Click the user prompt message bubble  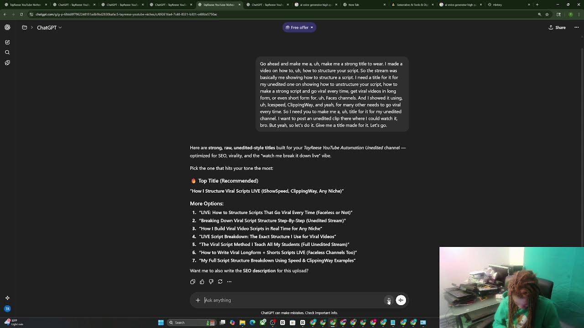[332, 94]
